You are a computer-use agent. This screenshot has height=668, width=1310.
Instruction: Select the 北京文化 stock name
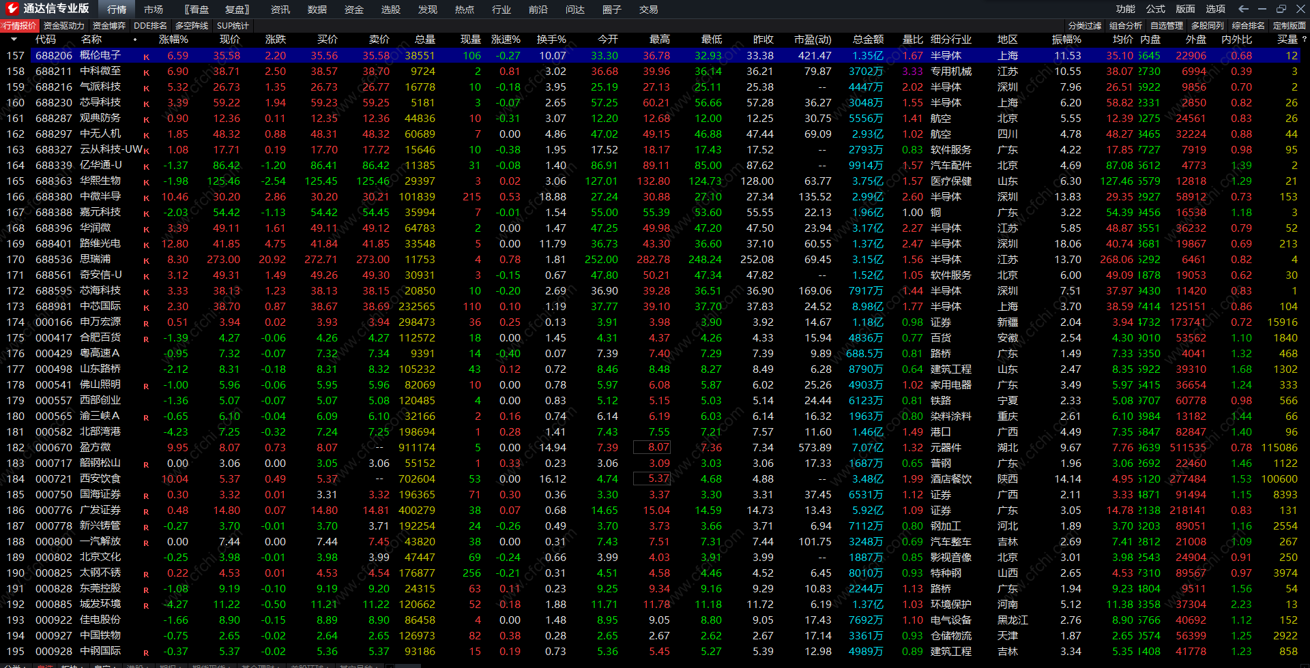(x=100, y=558)
